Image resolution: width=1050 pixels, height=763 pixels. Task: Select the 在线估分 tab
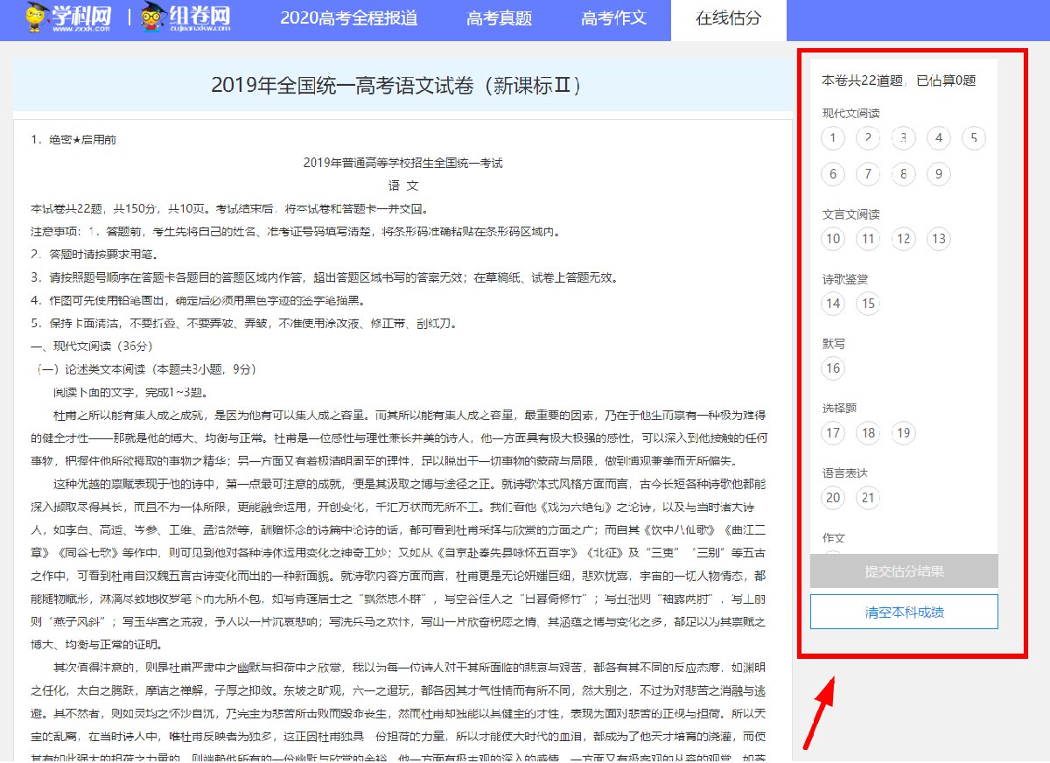[728, 18]
